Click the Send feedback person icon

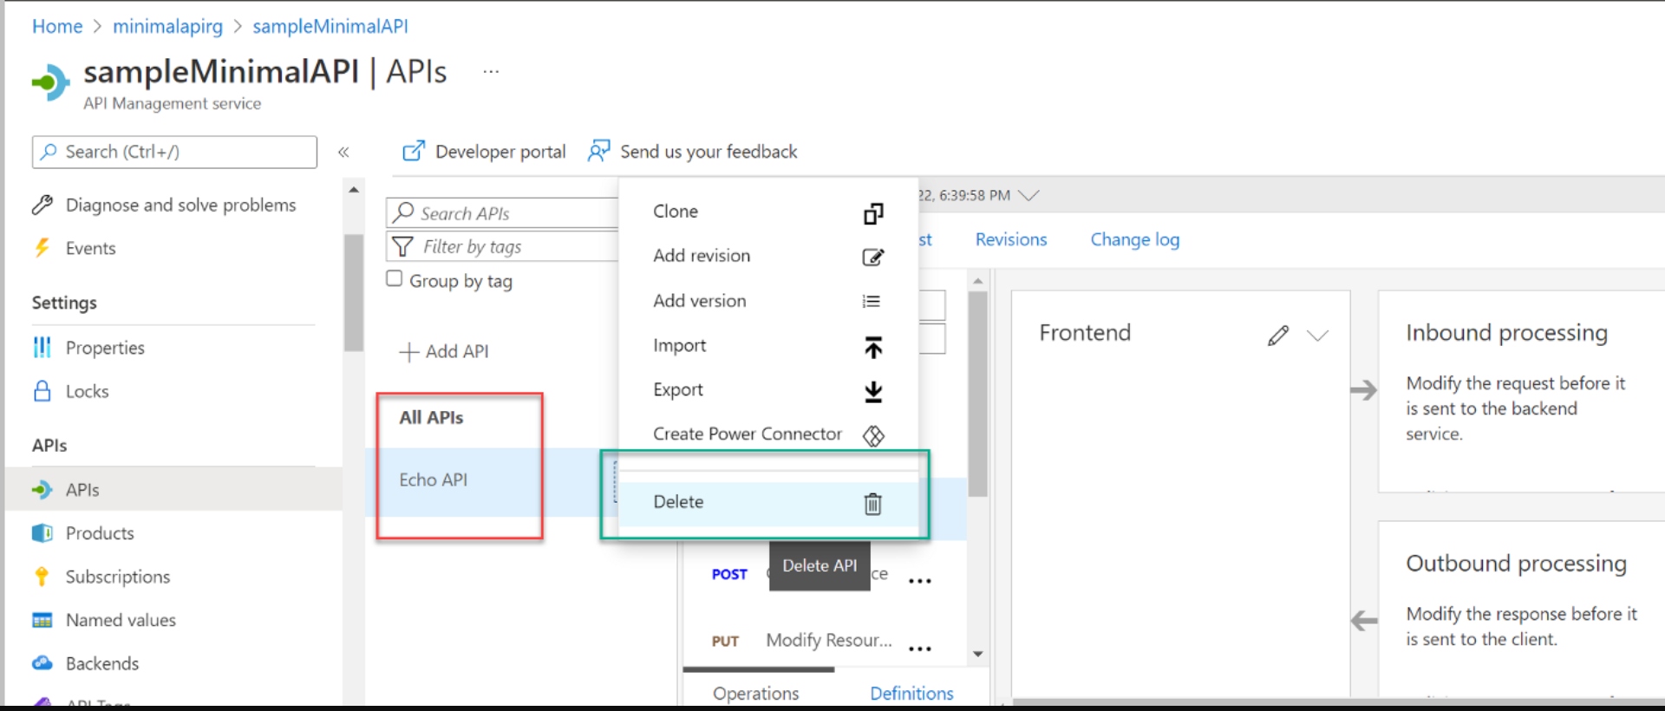[x=598, y=152]
